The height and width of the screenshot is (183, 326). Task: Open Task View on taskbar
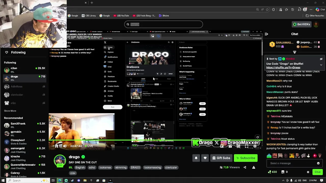53,180
